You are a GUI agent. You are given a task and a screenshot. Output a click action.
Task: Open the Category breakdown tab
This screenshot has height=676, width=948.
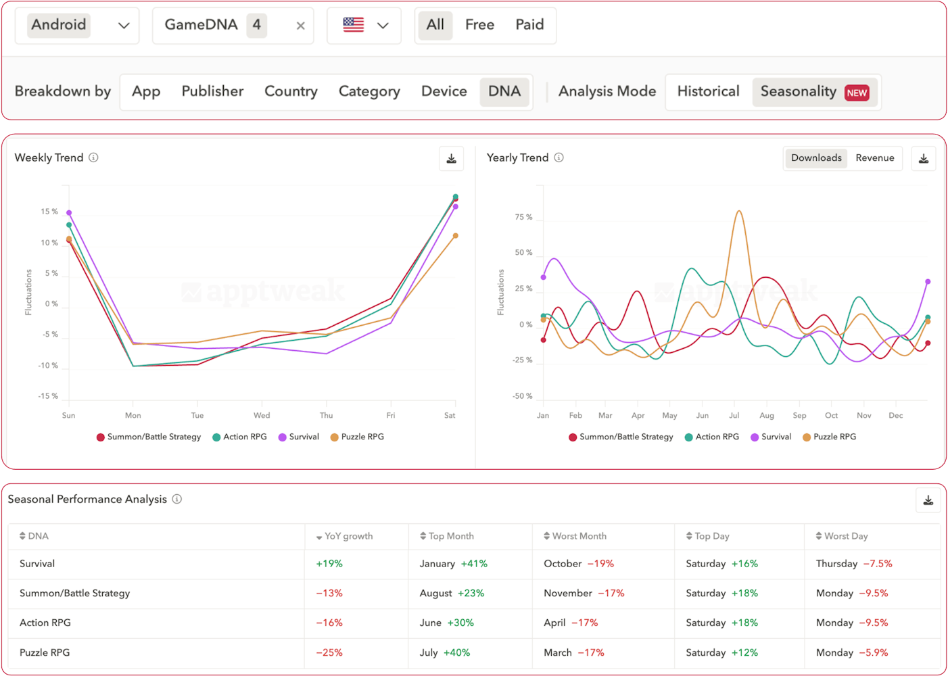tap(369, 91)
